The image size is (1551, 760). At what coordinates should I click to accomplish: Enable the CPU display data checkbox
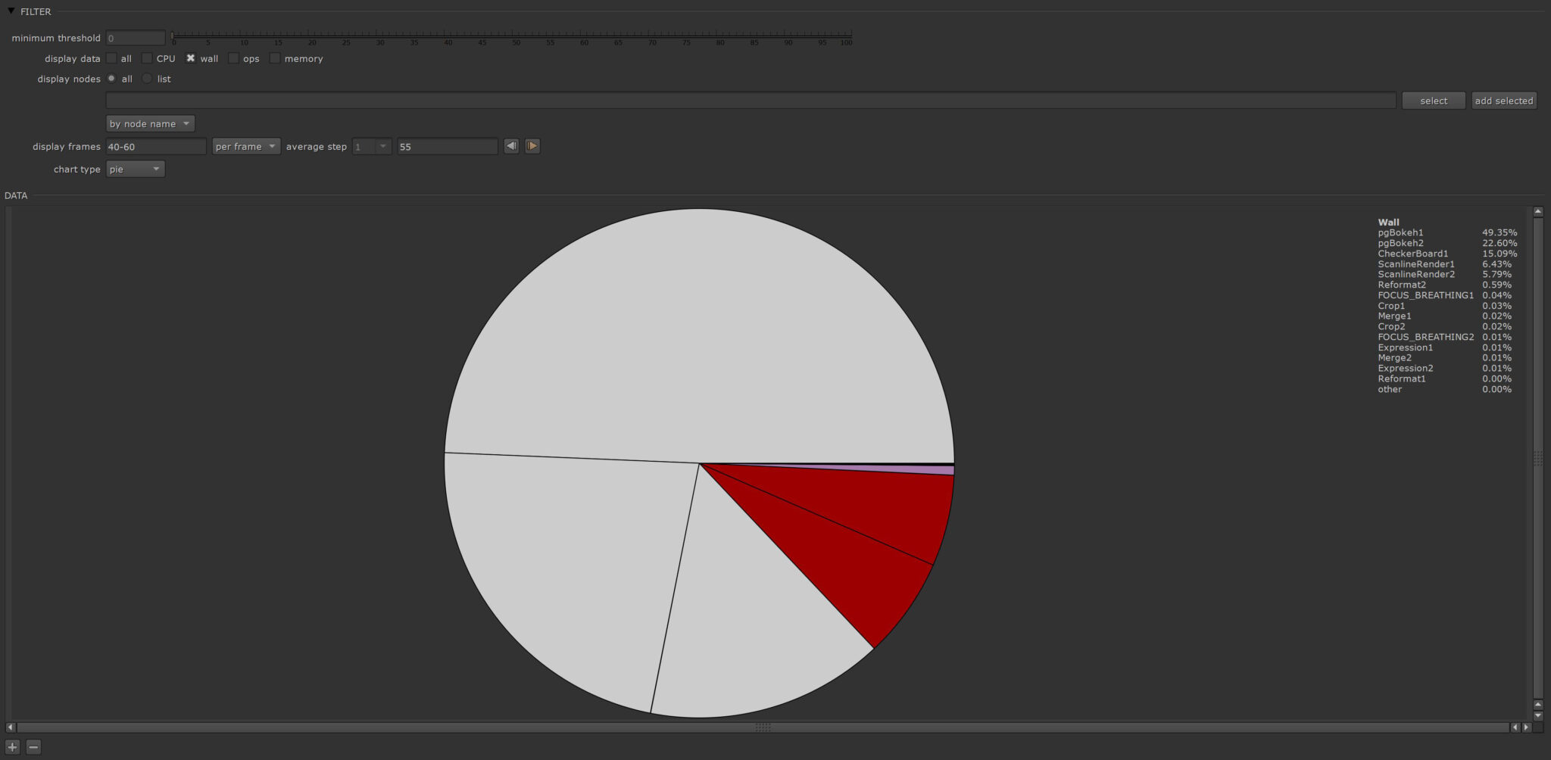[148, 58]
